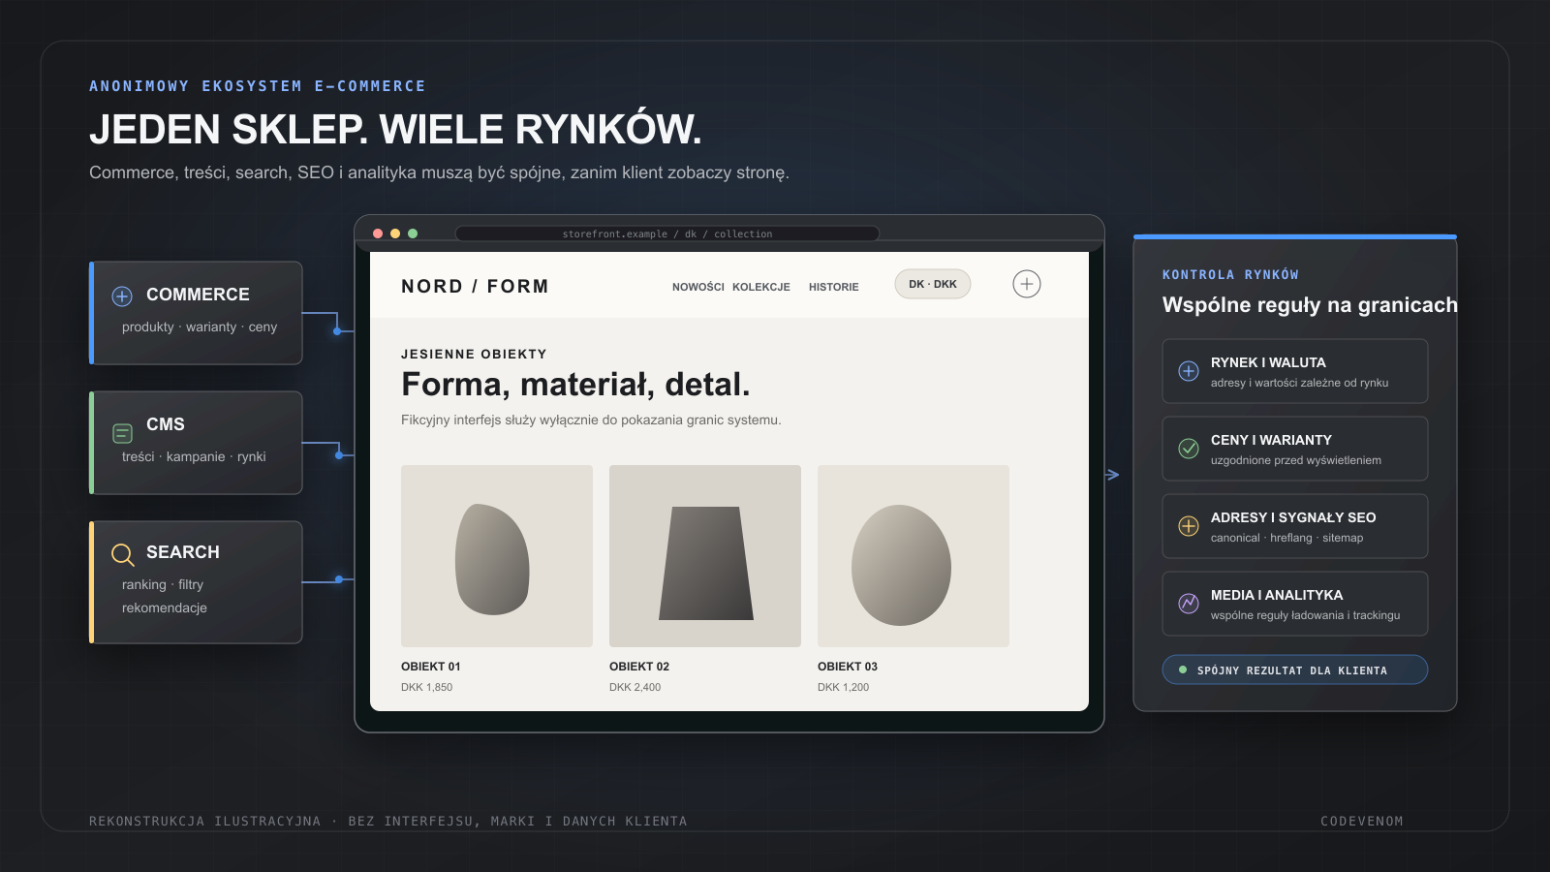Click the 'canonical · hreflang · sitemap' text
Image resolution: width=1550 pixels, height=872 pixels.
coord(1286,538)
